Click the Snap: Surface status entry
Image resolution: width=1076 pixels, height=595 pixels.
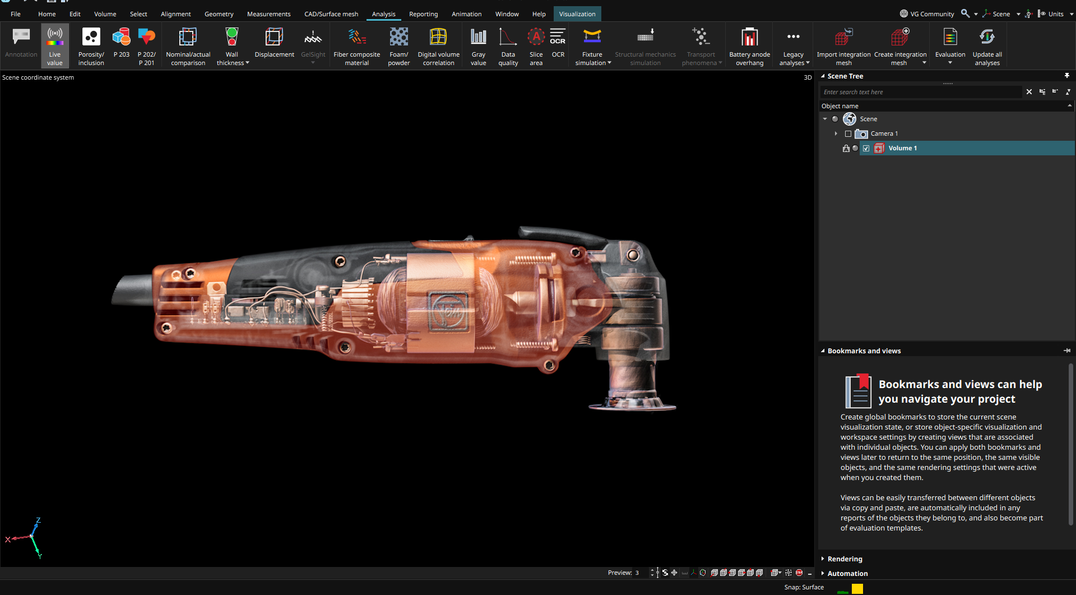coord(804,588)
